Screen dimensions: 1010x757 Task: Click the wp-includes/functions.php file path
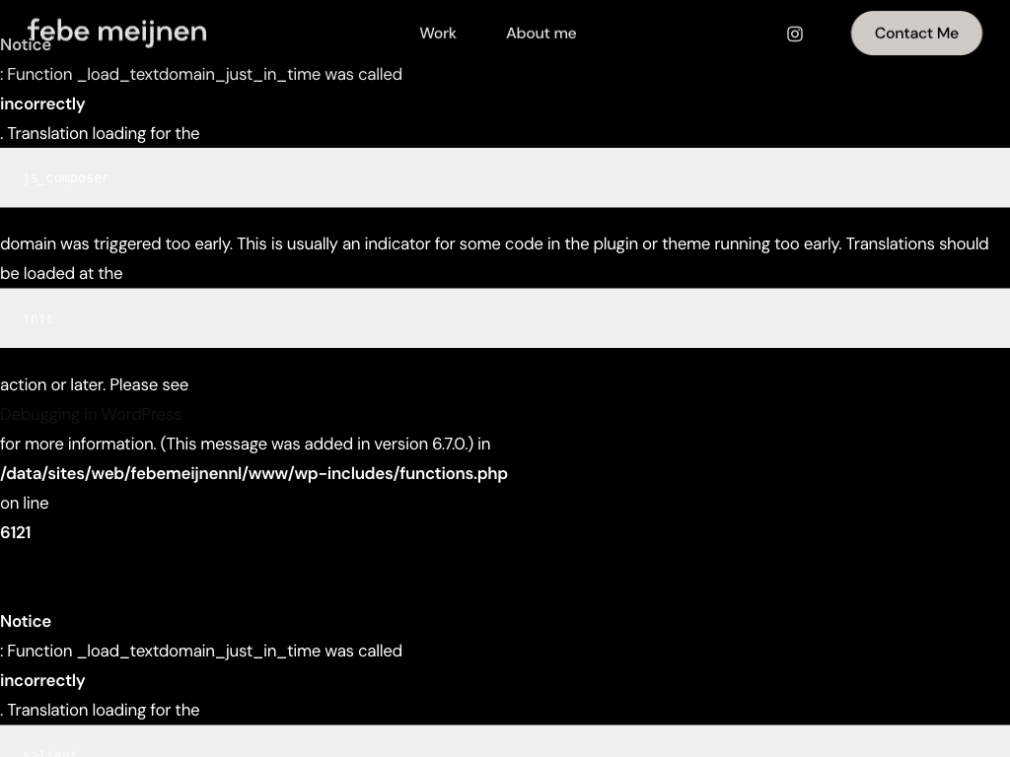click(x=253, y=473)
